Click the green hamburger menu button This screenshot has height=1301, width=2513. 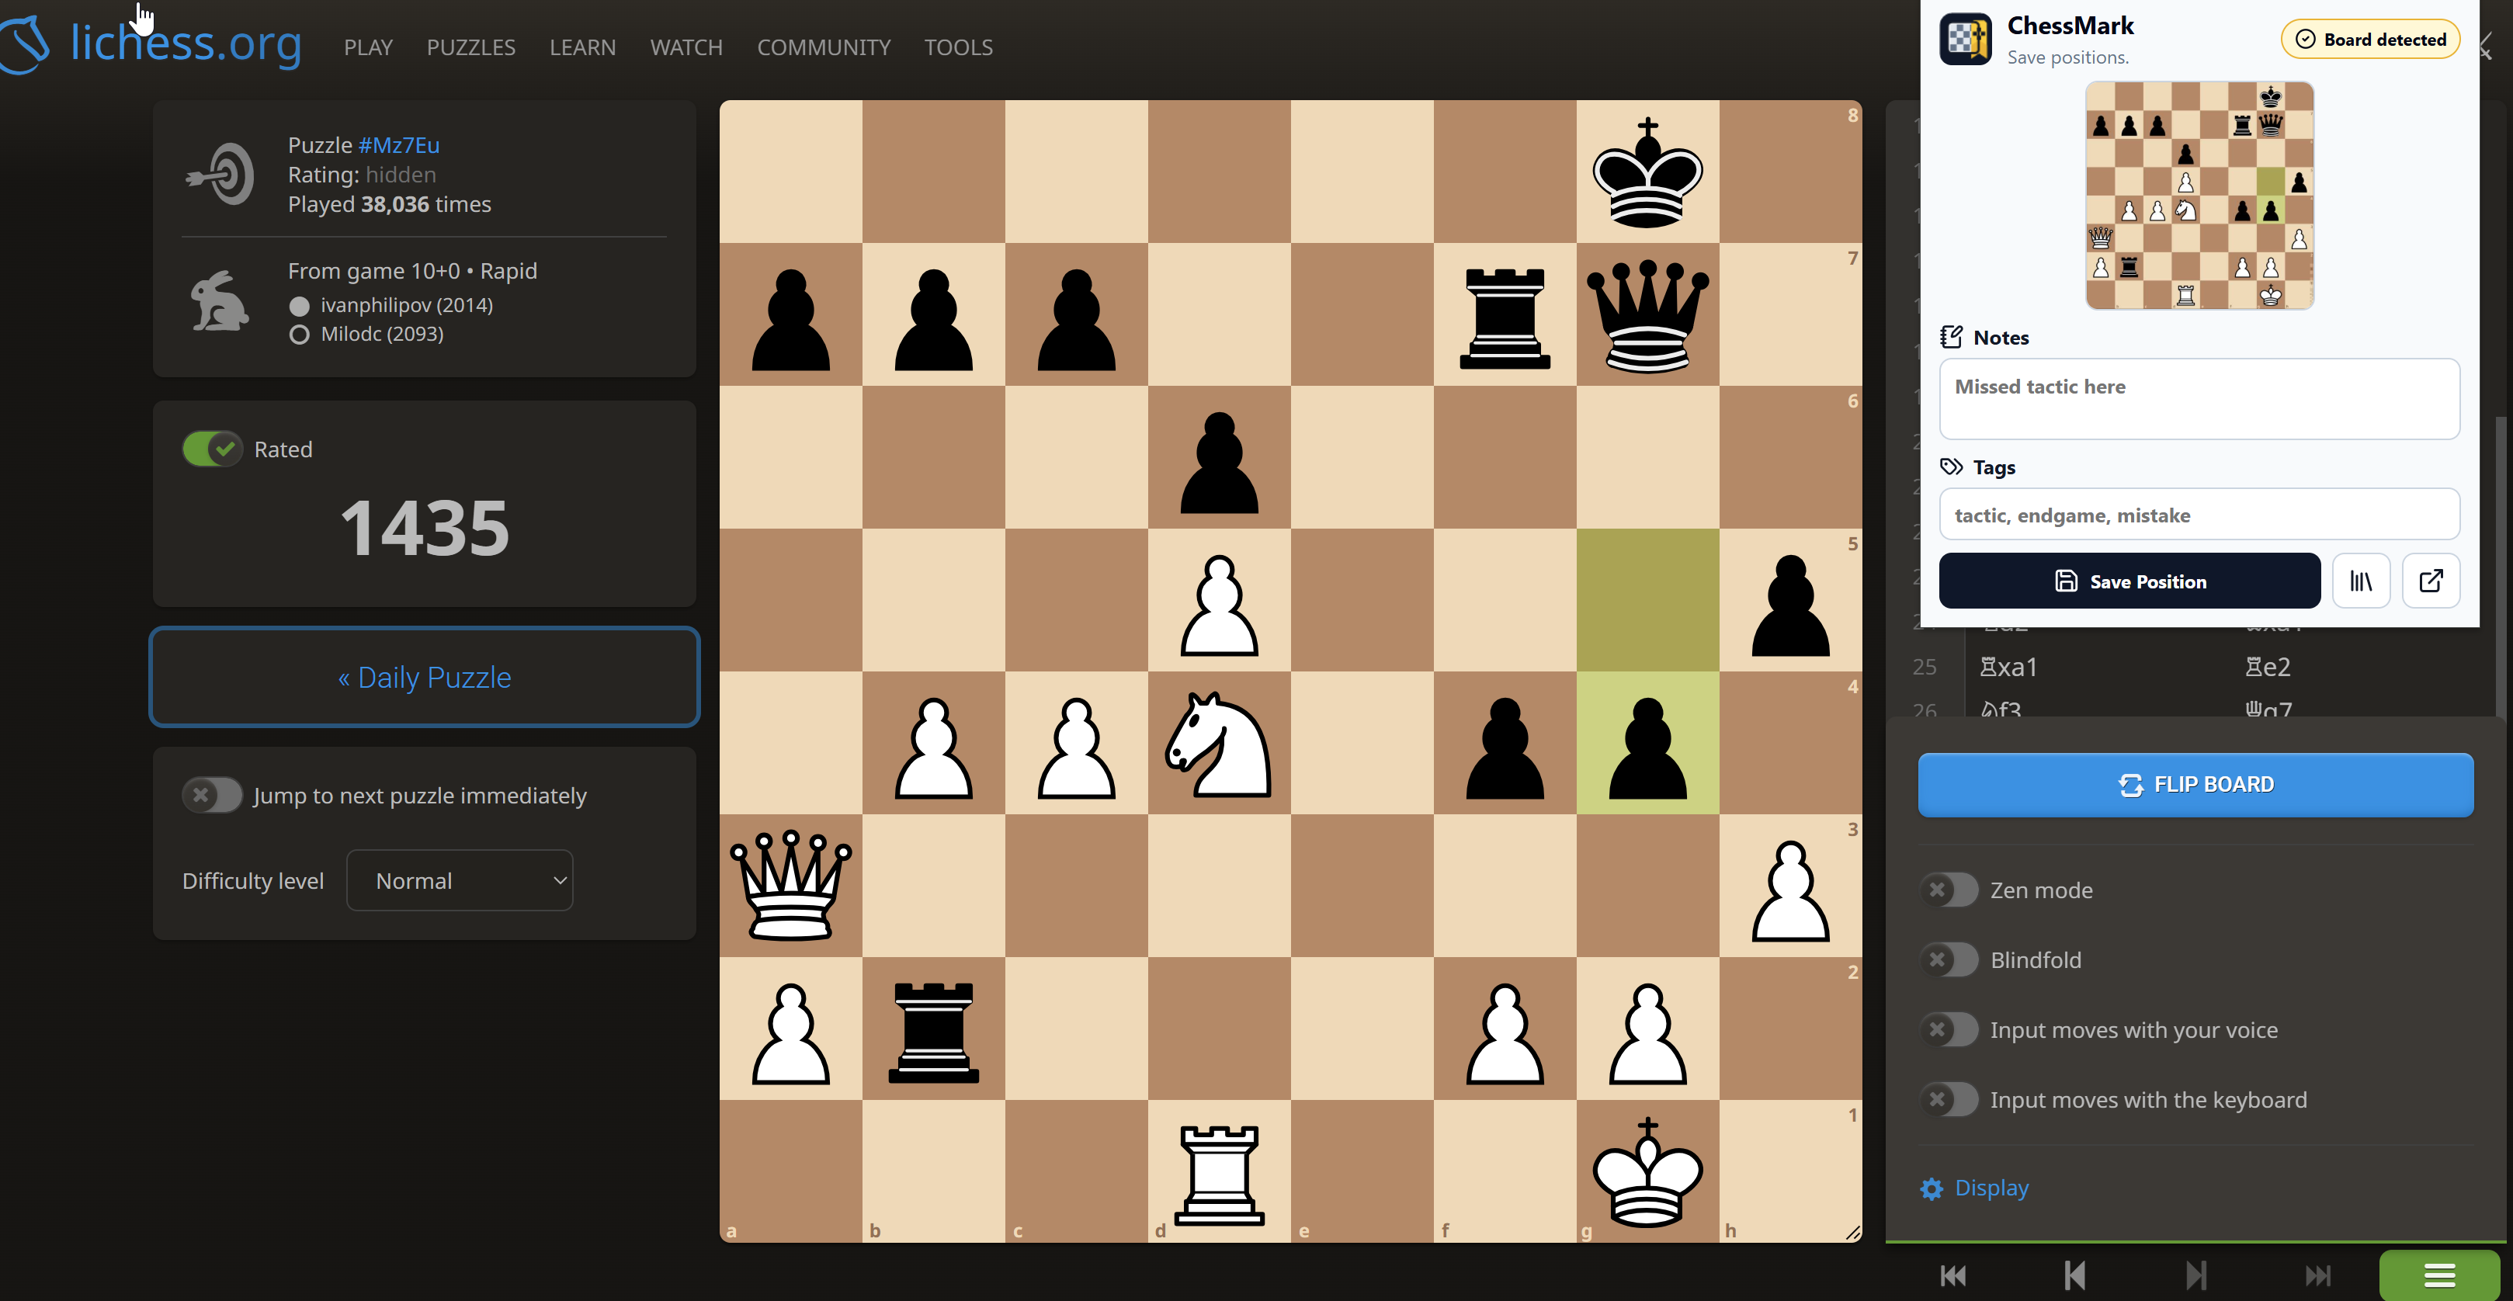pyautogui.click(x=2438, y=1275)
